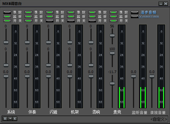Enable 录放 for the 系统 channel
This screenshot has width=170, height=124.
click(x=7, y=12)
